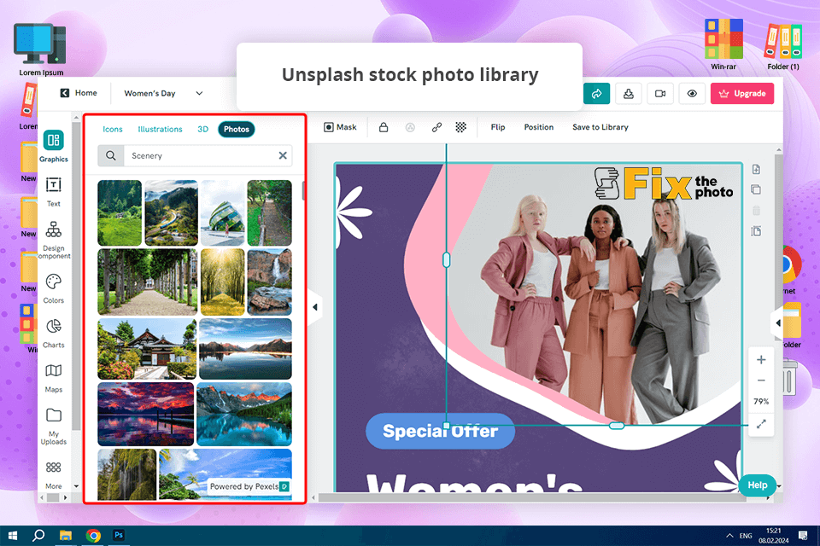
Task: Open Photoshop from the taskbar
Action: [119, 535]
